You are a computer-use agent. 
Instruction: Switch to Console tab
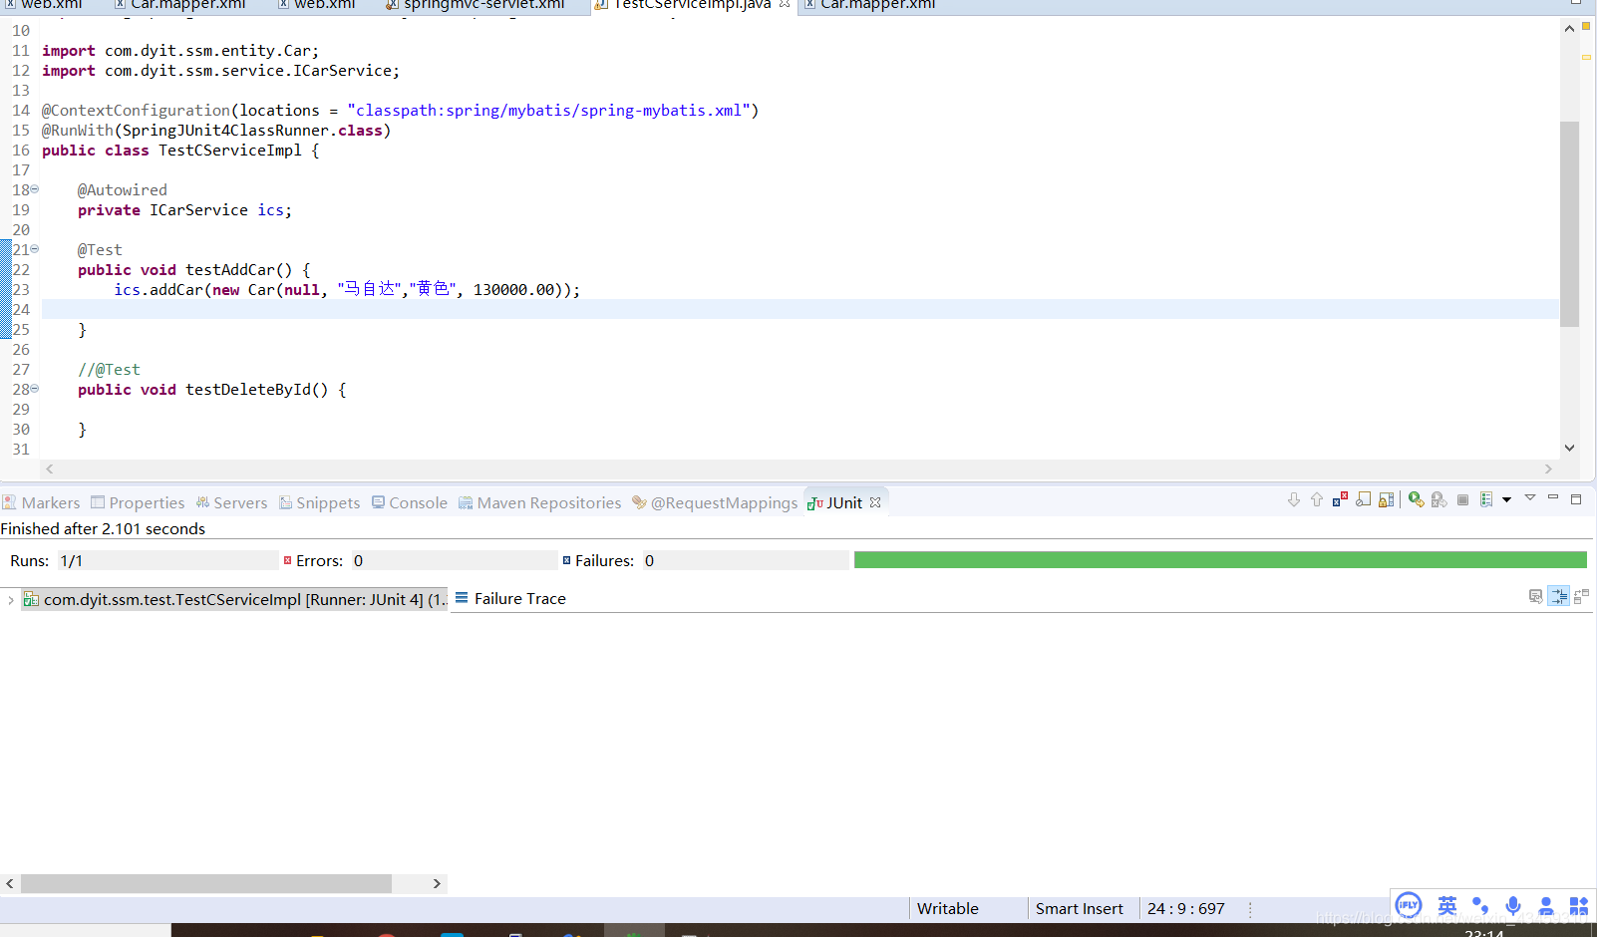click(410, 502)
